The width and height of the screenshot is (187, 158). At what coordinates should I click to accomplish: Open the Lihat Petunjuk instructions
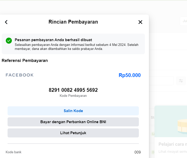pos(73,133)
